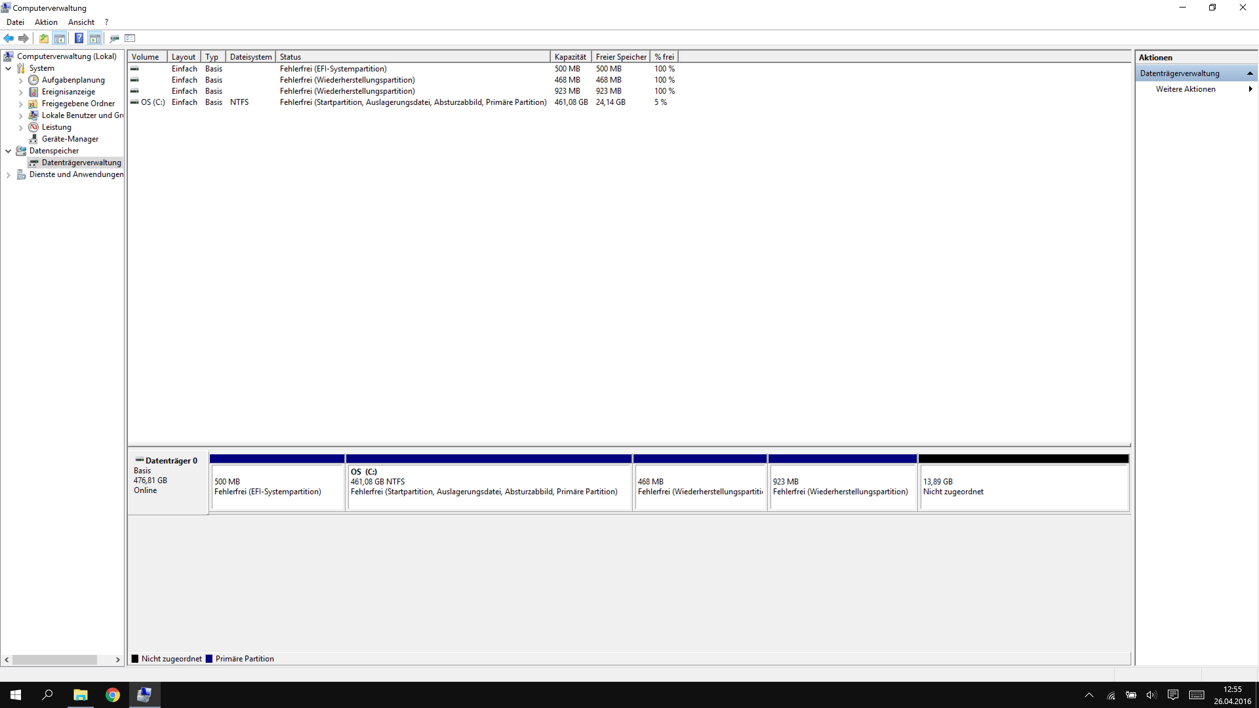The height and width of the screenshot is (708, 1259).
Task: Click the System tools icon in tree
Action: click(21, 68)
